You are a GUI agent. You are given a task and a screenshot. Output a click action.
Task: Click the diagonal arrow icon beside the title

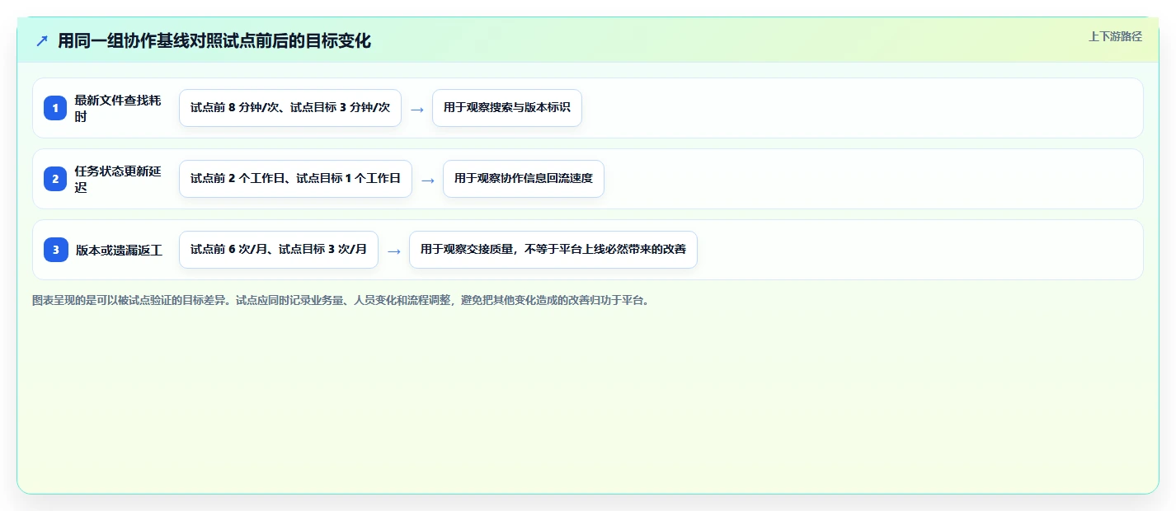point(42,40)
